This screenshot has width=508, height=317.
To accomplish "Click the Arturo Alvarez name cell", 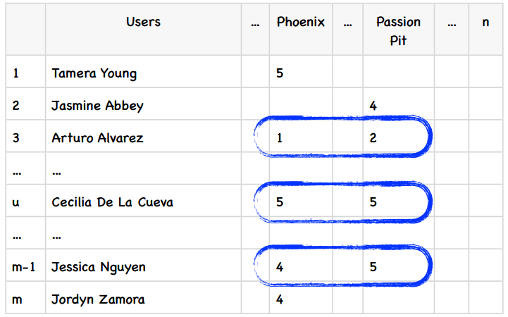I will (x=97, y=138).
